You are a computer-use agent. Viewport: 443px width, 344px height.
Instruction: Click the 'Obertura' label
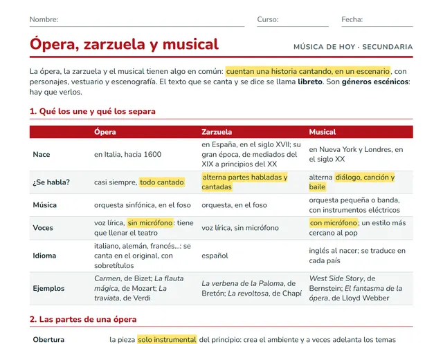pos(48,339)
